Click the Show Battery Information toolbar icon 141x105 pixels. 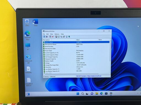click(x=44, y=37)
